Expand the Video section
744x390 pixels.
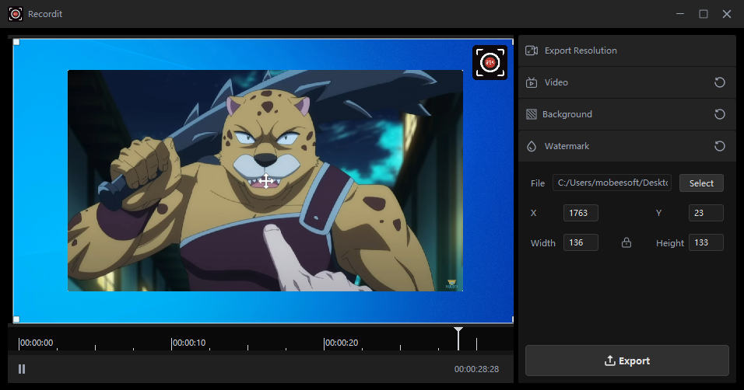[x=556, y=82]
